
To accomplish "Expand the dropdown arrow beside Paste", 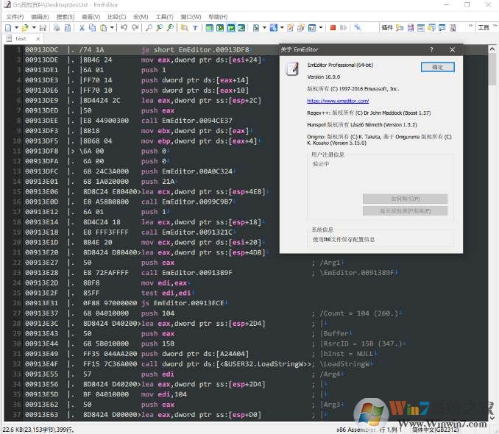I will [x=112, y=28].
